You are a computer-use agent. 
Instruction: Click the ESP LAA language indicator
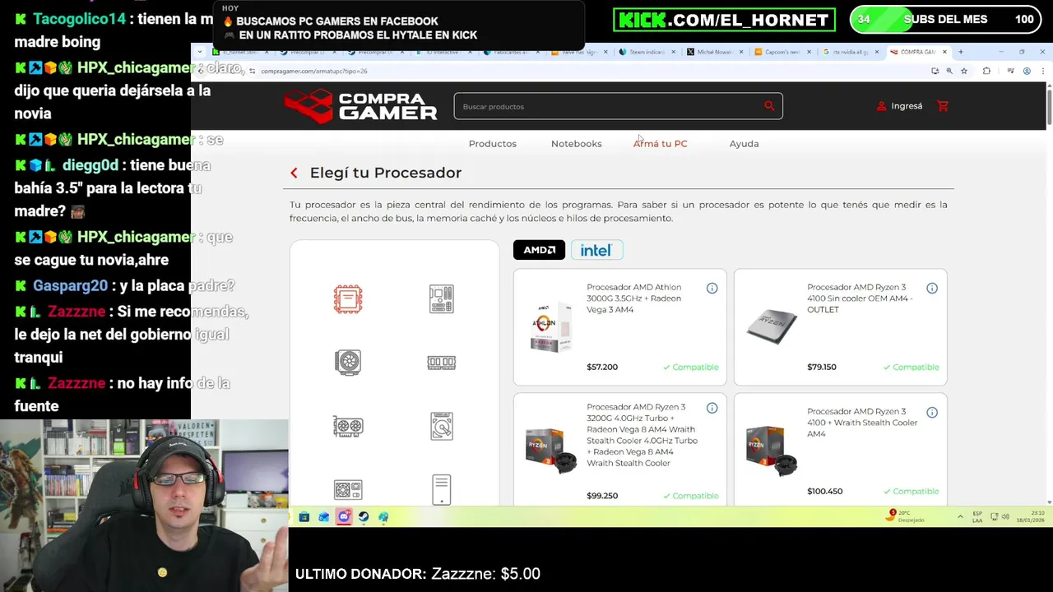pyautogui.click(x=977, y=517)
